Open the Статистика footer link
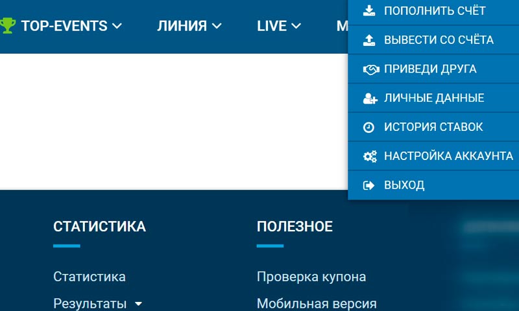 point(90,277)
